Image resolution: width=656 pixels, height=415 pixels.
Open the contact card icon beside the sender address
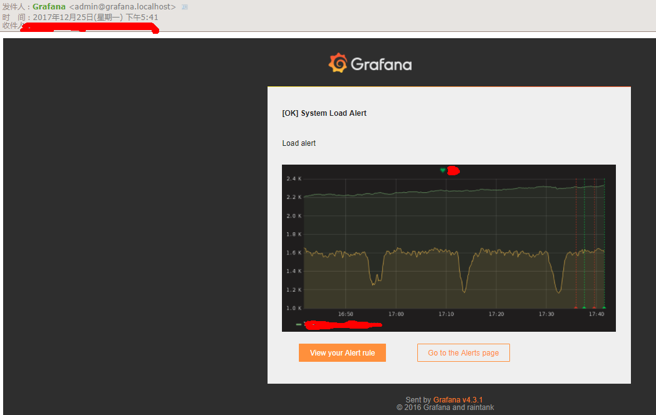click(x=184, y=7)
